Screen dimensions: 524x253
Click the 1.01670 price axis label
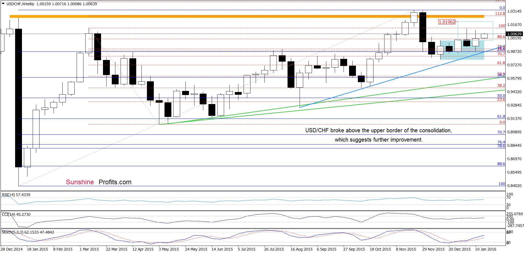(x=514, y=25)
